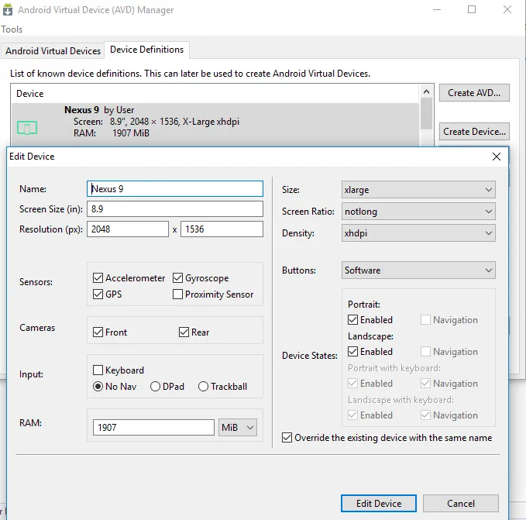
Task: Maximize the AVD Manager window
Action: coord(472,9)
